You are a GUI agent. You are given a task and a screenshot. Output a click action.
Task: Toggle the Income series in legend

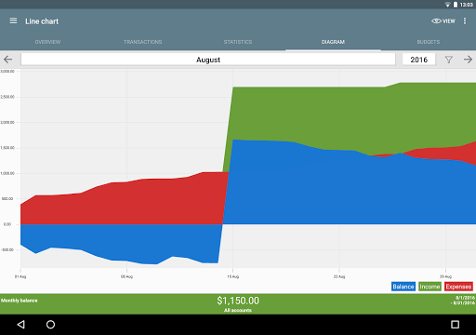[x=430, y=287]
